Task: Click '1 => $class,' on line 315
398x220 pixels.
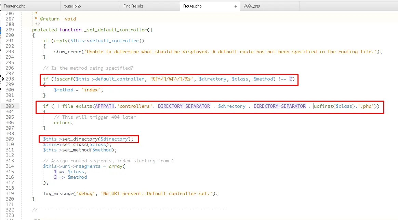Action: point(70,172)
